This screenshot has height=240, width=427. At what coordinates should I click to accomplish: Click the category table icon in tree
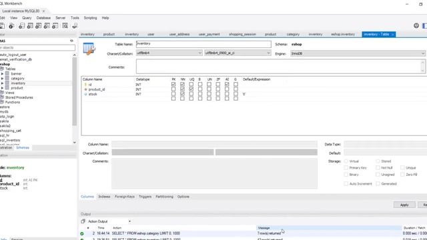point(7,79)
